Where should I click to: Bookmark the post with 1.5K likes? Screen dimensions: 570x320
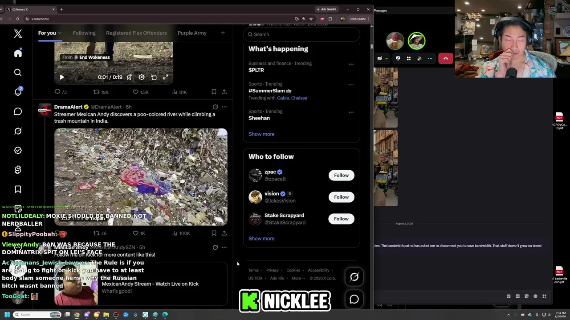(214, 92)
